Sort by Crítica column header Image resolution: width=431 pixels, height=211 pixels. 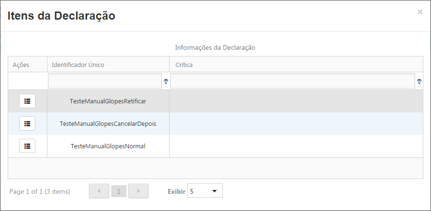coord(296,65)
